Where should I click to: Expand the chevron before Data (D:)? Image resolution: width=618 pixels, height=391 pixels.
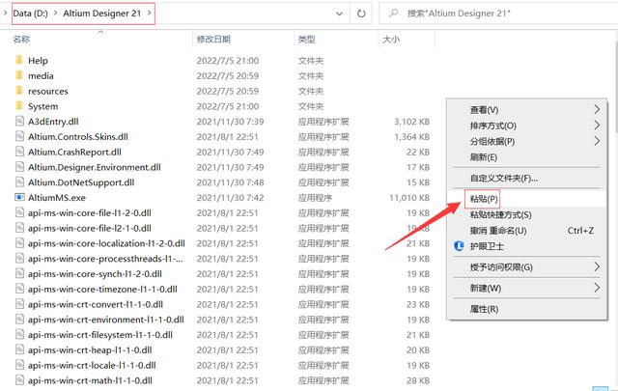[x=5, y=13]
